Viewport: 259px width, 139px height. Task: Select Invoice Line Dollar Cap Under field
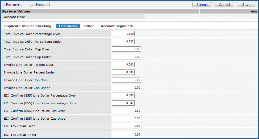[126, 88]
